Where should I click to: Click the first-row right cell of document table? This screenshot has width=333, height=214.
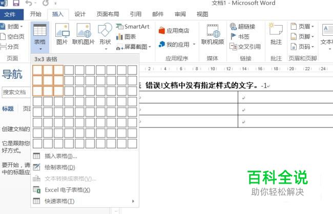[285, 97]
